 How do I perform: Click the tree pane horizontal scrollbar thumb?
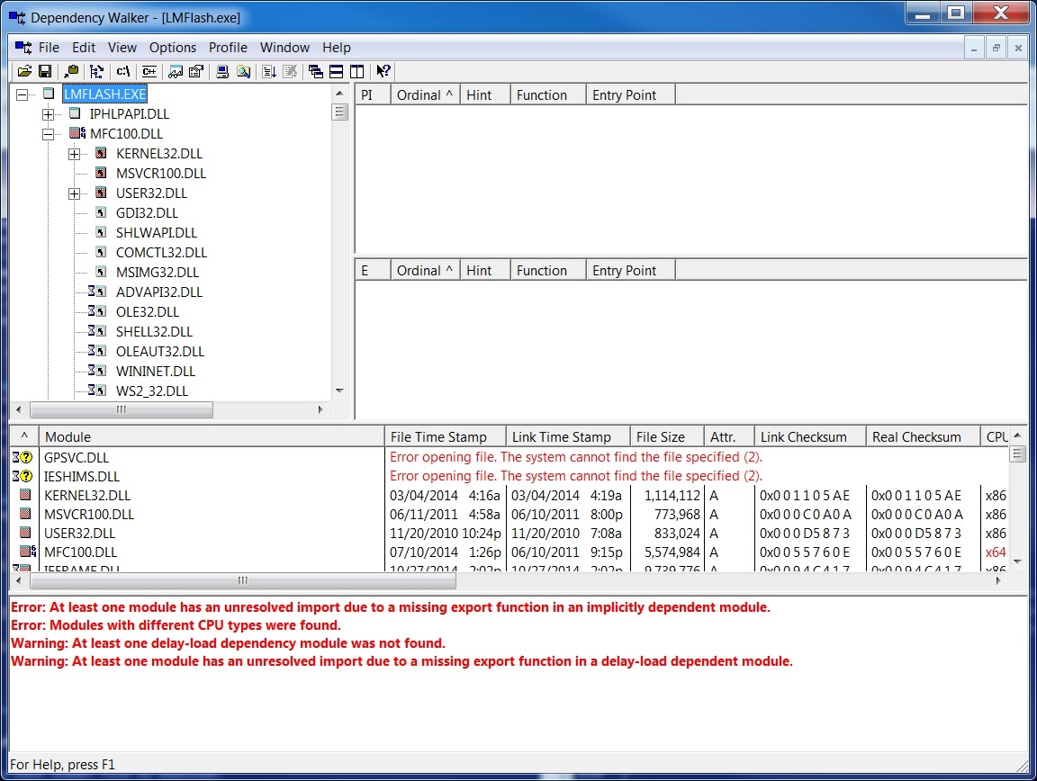point(121,409)
